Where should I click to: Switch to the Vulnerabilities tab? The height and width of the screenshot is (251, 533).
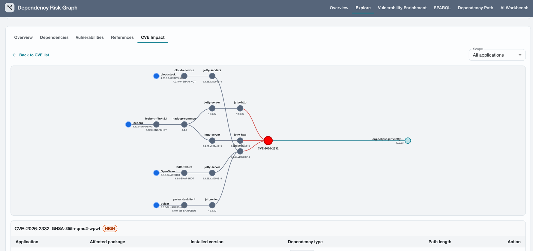pos(90,37)
